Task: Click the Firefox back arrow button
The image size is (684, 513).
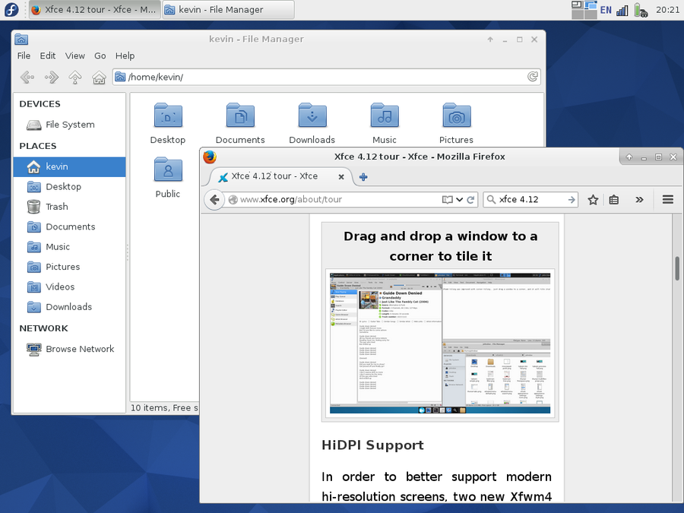Action: (214, 200)
